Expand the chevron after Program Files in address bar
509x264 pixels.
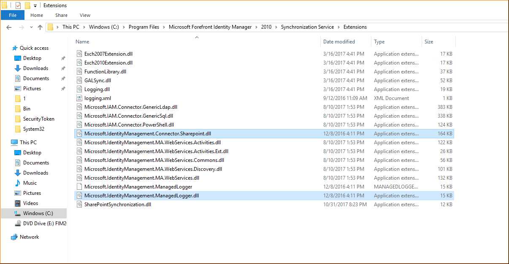(164, 27)
